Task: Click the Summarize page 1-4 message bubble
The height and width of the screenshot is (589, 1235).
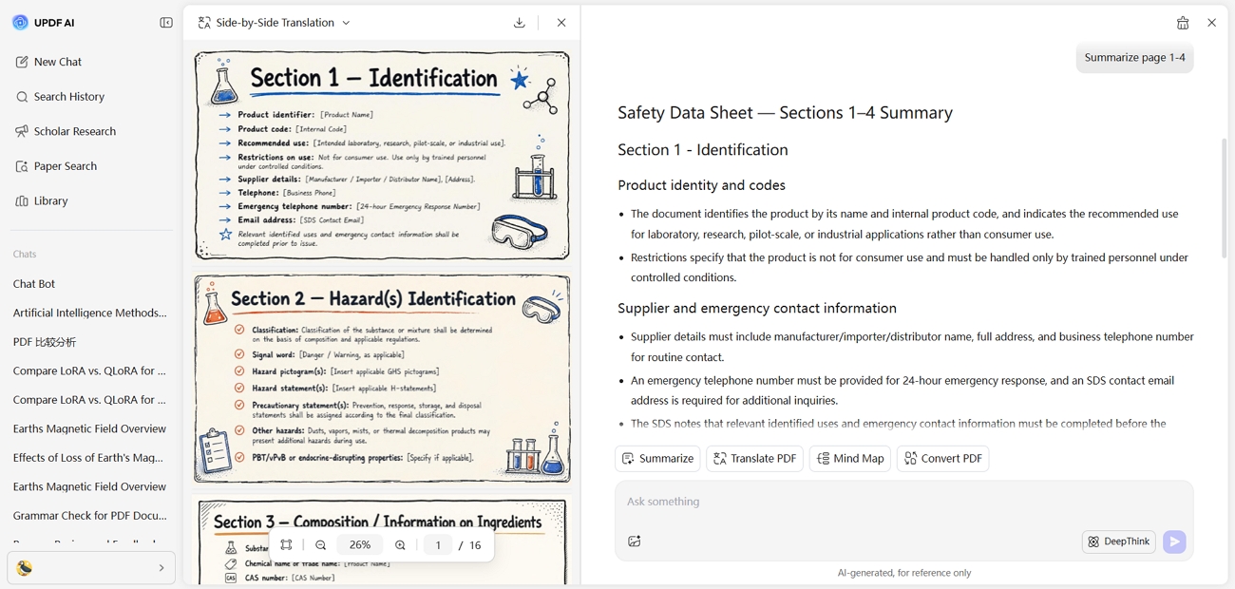Action: (x=1134, y=58)
